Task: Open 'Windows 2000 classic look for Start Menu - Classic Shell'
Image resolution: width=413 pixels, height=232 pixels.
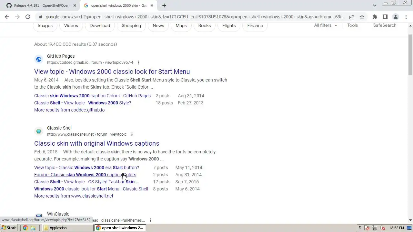Action: [91, 189]
